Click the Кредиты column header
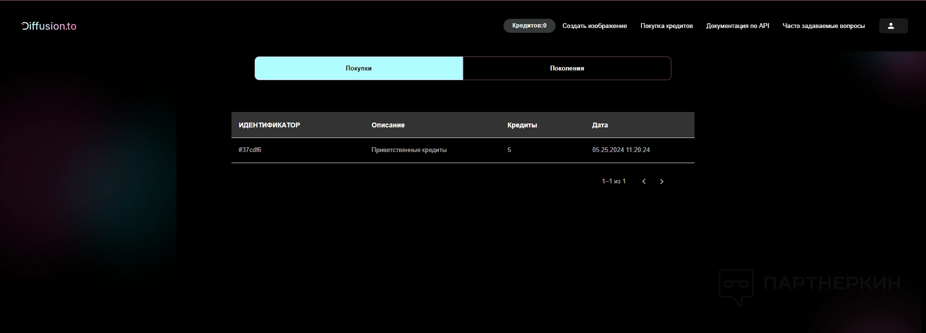926x333 pixels. point(522,125)
